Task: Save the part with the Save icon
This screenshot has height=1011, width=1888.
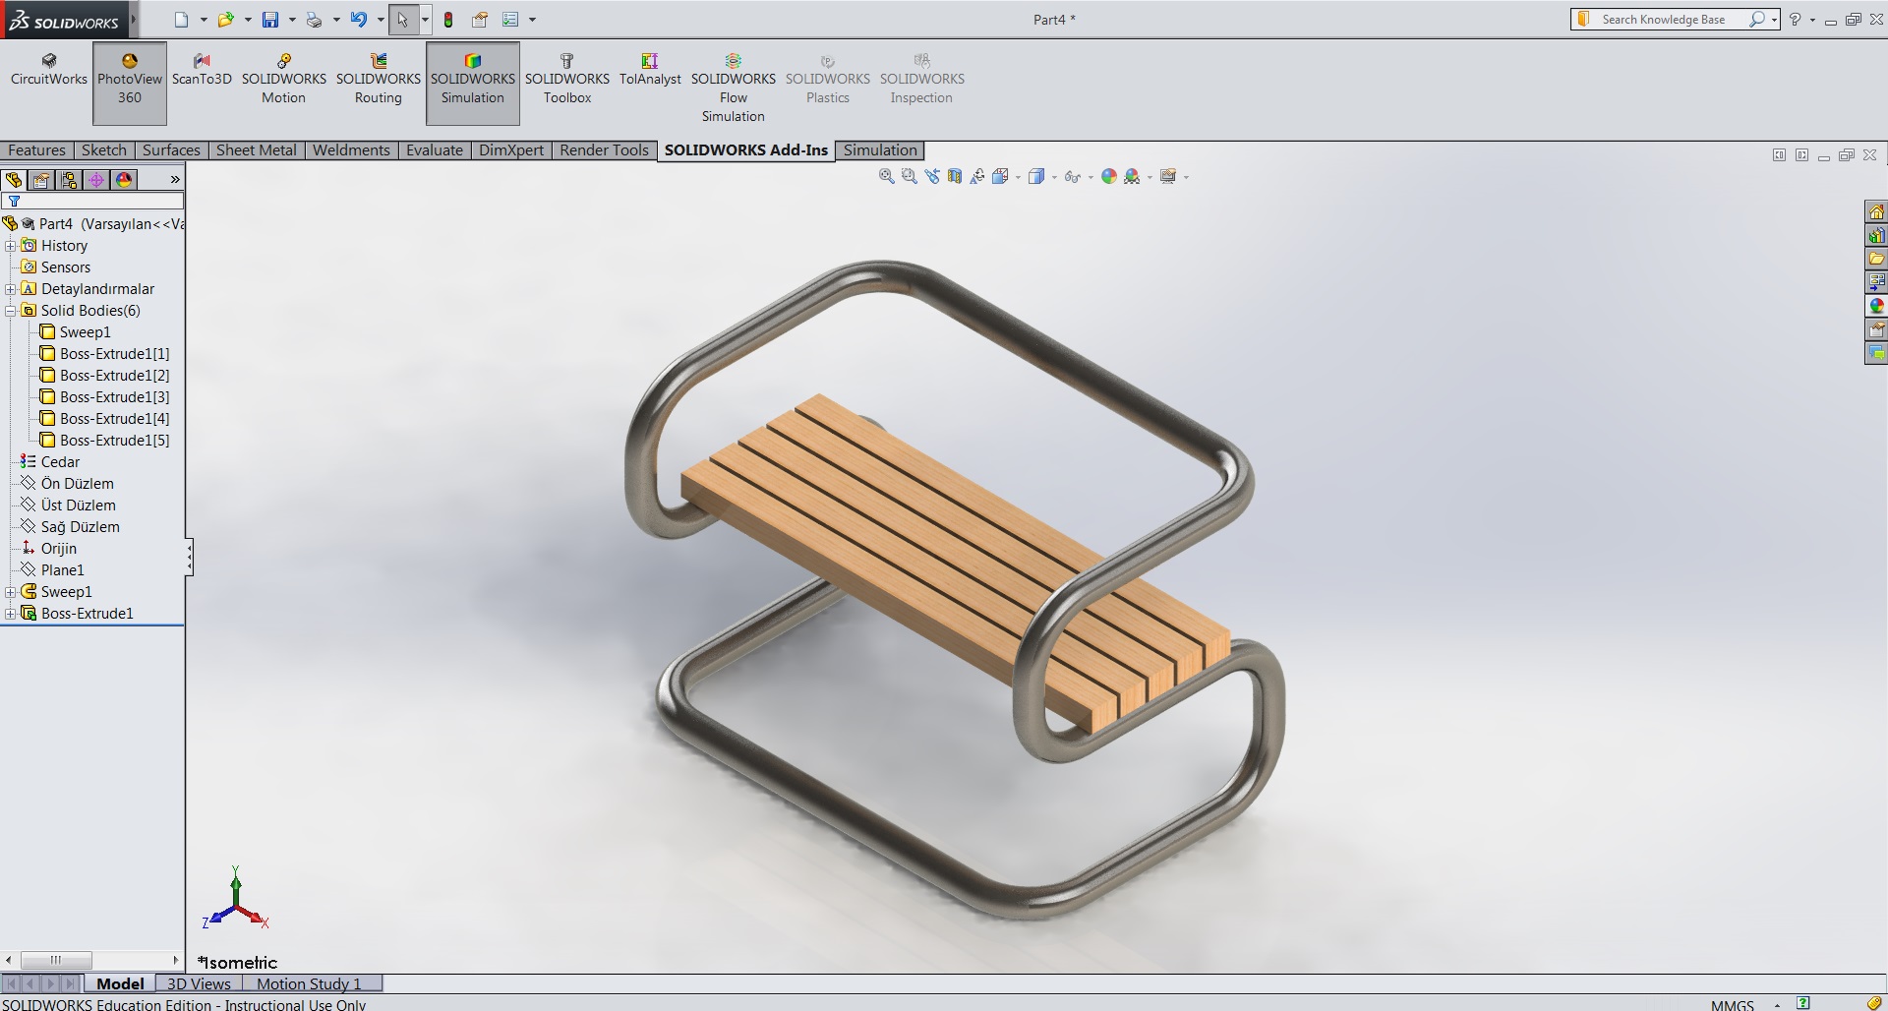Action: click(270, 20)
